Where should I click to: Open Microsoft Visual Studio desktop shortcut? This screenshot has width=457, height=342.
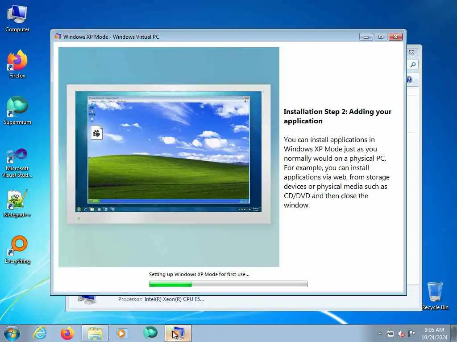coord(17,163)
